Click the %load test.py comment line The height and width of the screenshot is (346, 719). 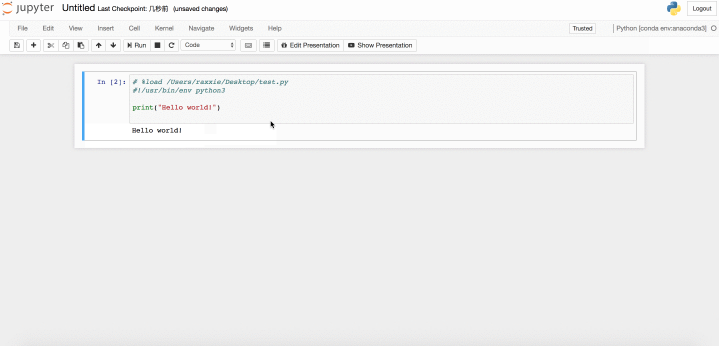(x=210, y=82)
